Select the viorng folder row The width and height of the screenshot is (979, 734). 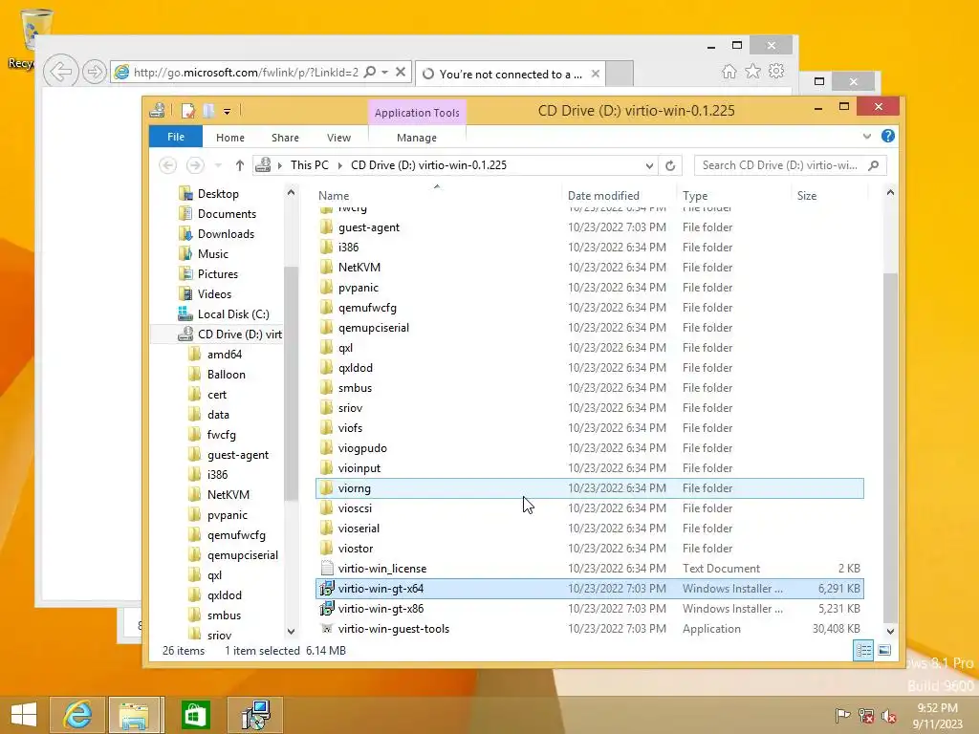click(590, 488)
